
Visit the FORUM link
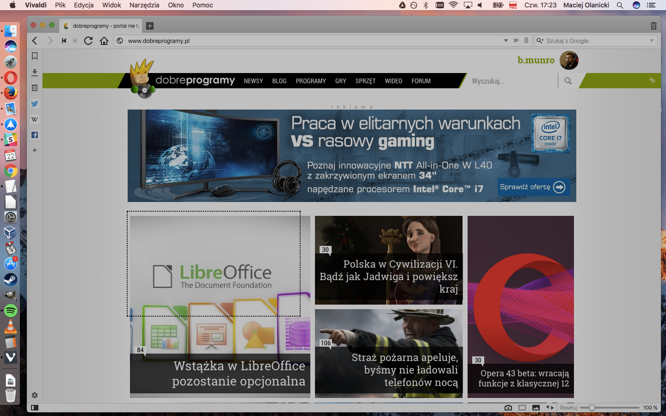(x=421, y=81)
